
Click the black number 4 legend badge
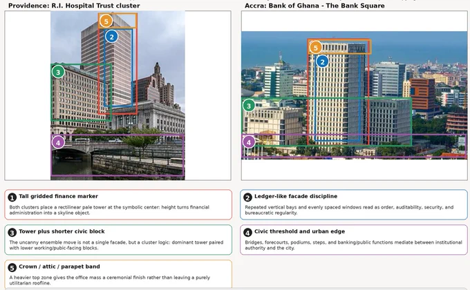coord(247,233)
